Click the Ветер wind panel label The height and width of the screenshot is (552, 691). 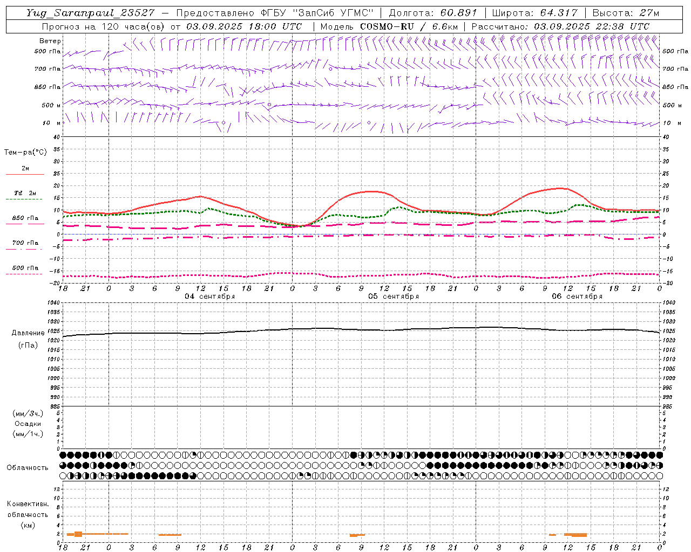(x=50, y=41)
